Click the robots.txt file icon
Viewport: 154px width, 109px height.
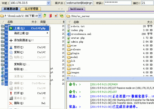coord(69,26)
